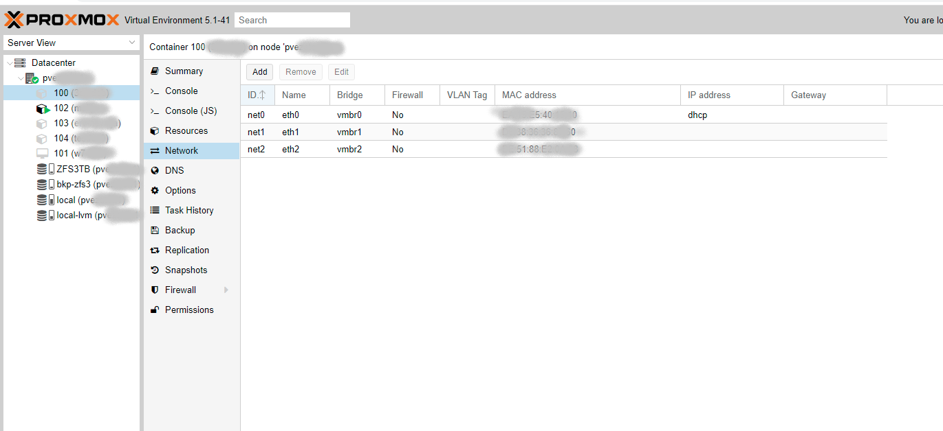The image size is (943, 431).
Task: Collapse the pve node tree arrow
Action: click(20, 79)
